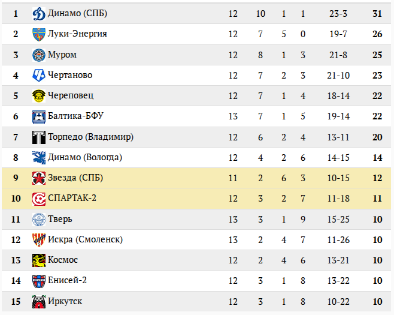
Task: Click the Звезда (СПБ) red star logo
Action: point(39,178)
